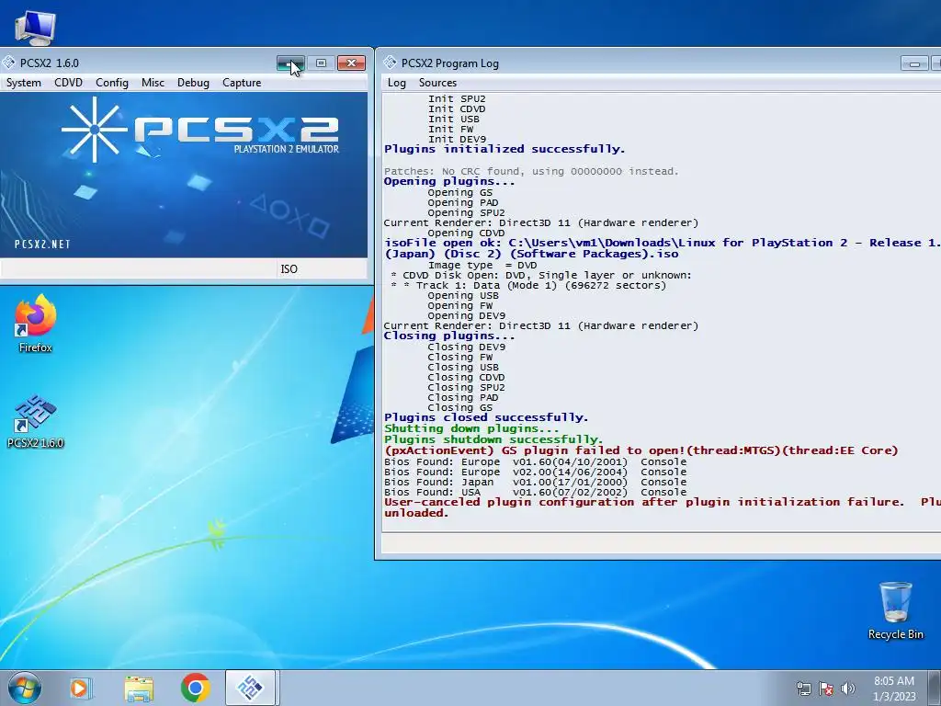
Task: Minimize the PCSX2 Program Log window
Action: 914,63
